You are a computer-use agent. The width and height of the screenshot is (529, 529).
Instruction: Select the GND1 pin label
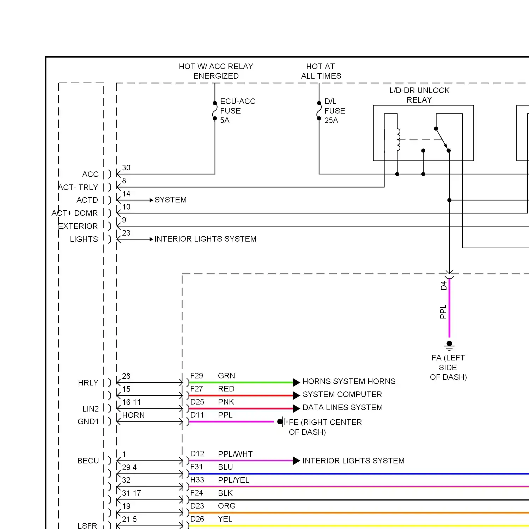(x=88, y=421)
